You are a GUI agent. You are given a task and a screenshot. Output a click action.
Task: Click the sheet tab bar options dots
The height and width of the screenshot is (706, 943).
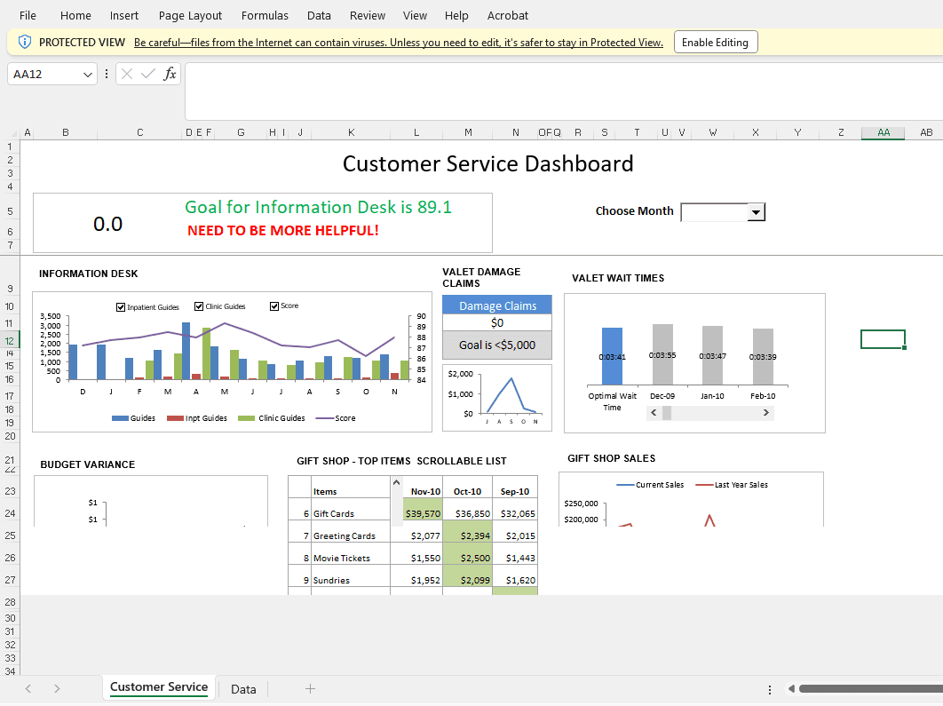click(770, 690)
